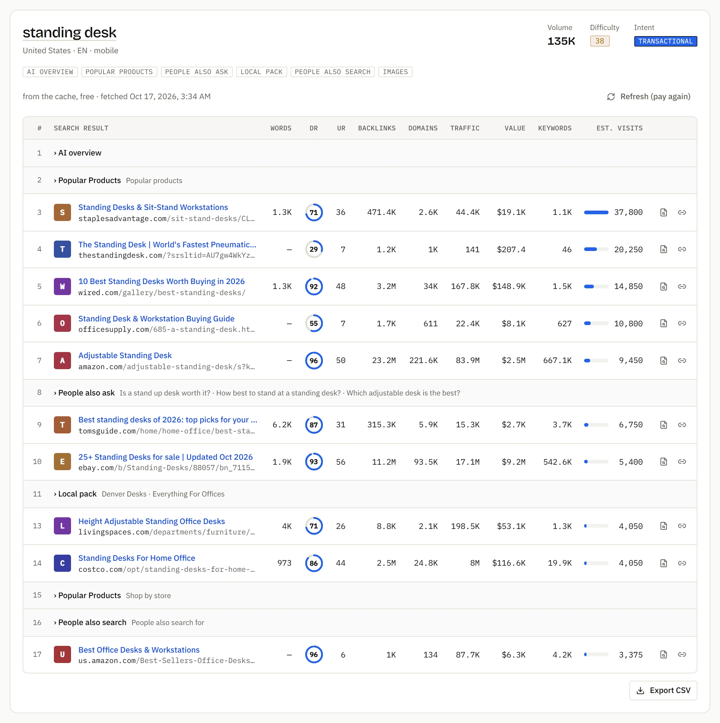Click link icon in ebay.com row
Screen dimensions: 720x723
(x=682, y=462)
